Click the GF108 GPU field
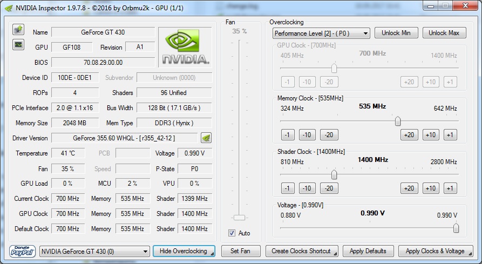The height and width of the screenshot is (264, 482). 72,47
